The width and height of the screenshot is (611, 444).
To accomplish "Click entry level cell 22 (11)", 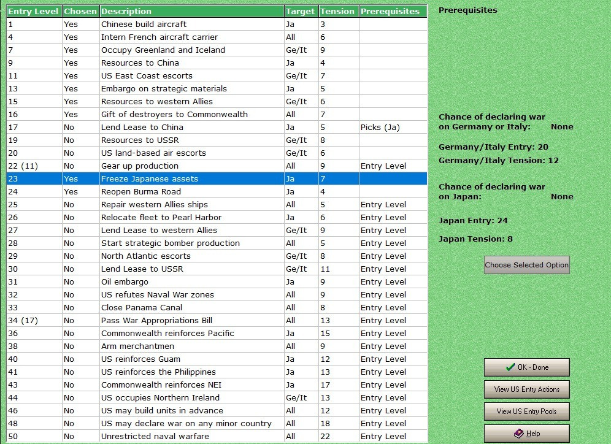I will [x=34, y=166].
